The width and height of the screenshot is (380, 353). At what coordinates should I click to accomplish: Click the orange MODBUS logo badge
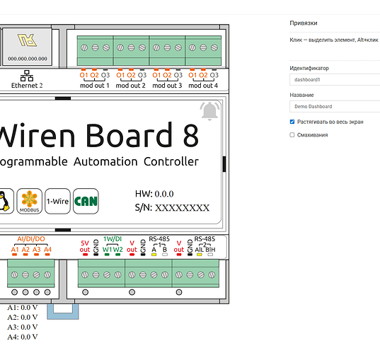coord(29,201)
